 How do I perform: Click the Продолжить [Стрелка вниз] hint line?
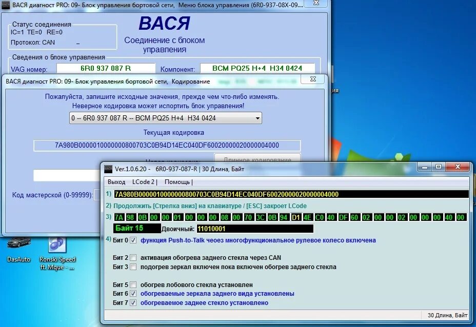point(210,206)
